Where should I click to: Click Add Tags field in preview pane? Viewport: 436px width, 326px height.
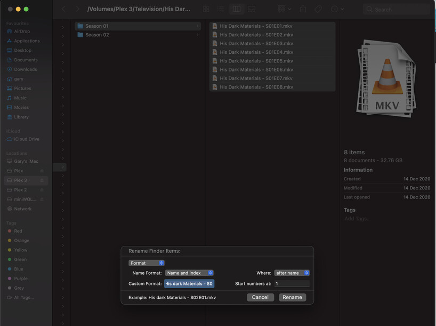pyautogui.click(x=358, y=219)
